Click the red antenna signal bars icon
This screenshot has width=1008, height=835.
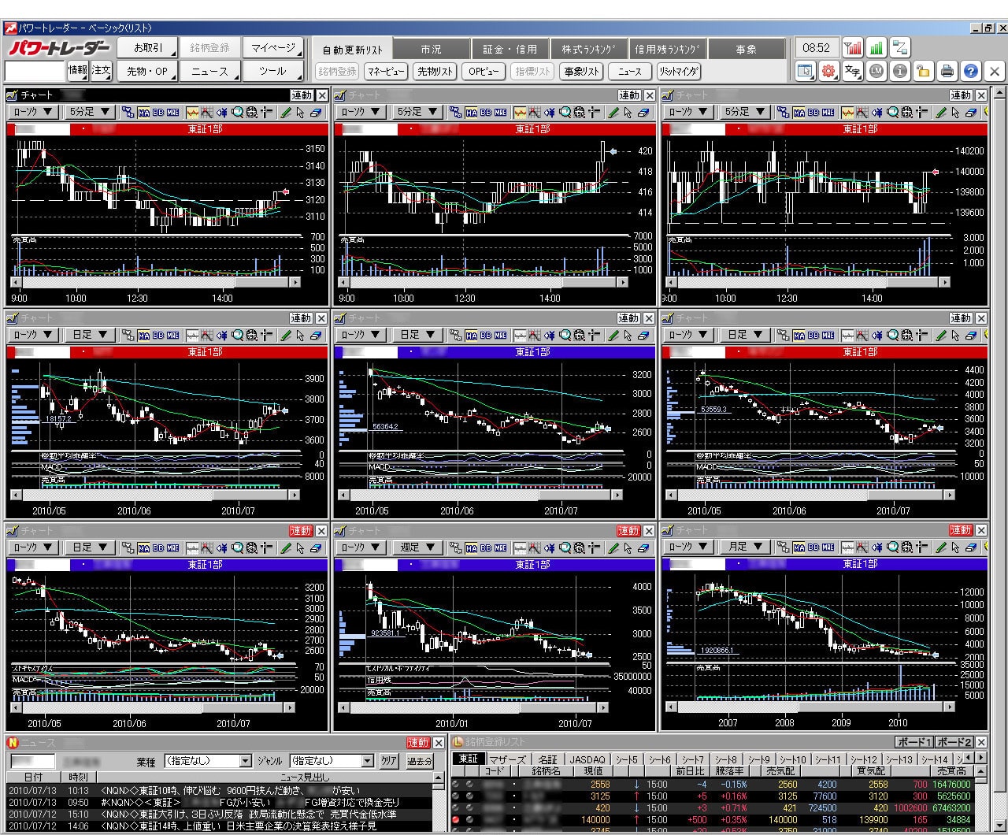(853, 47)
